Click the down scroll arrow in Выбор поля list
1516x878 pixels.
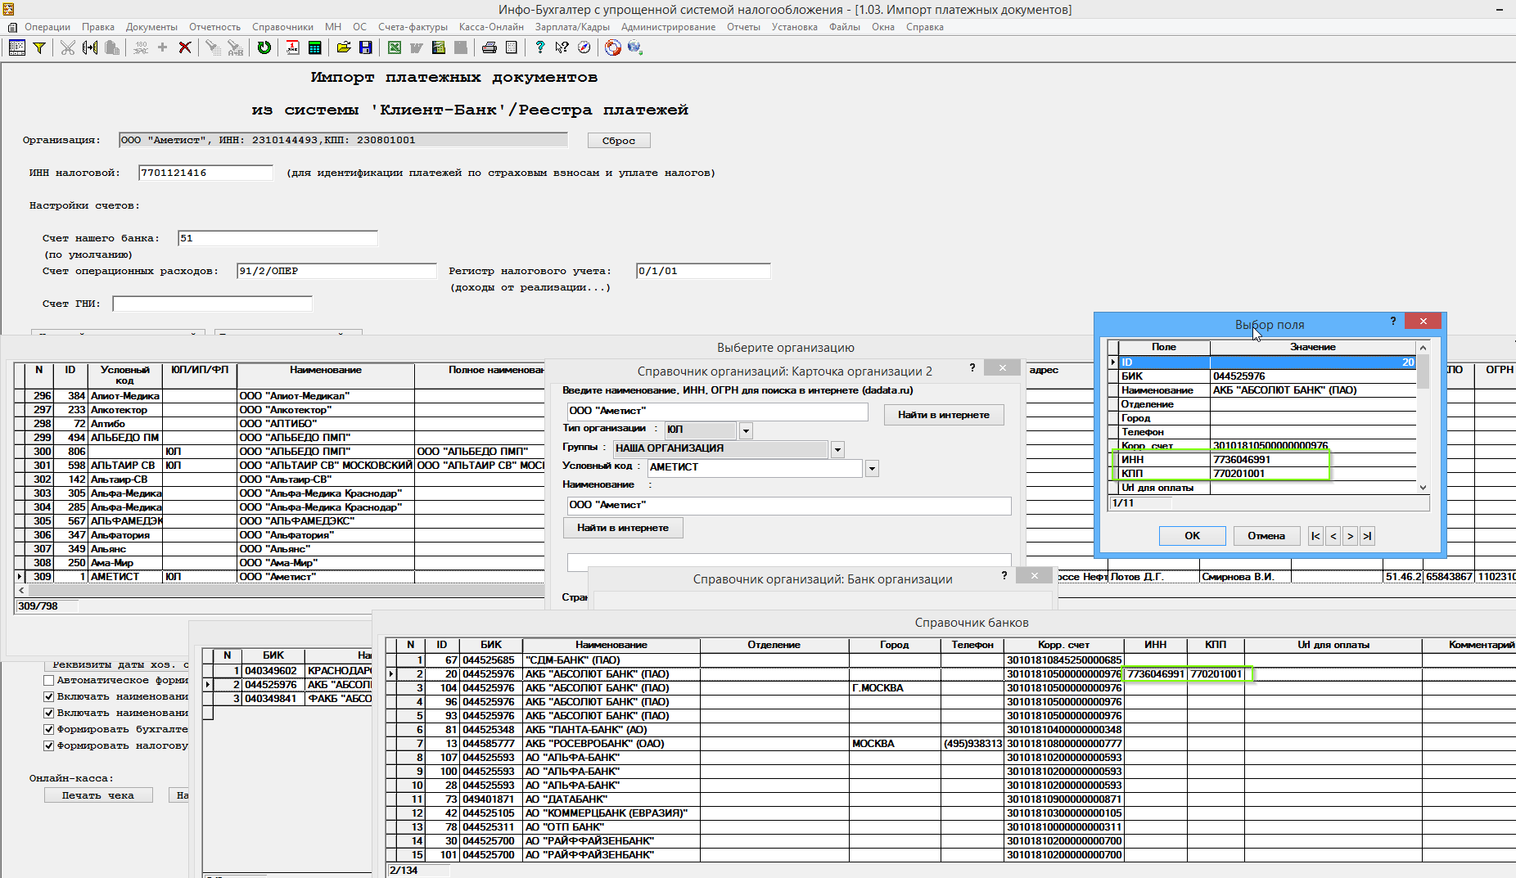(1423, 488)
